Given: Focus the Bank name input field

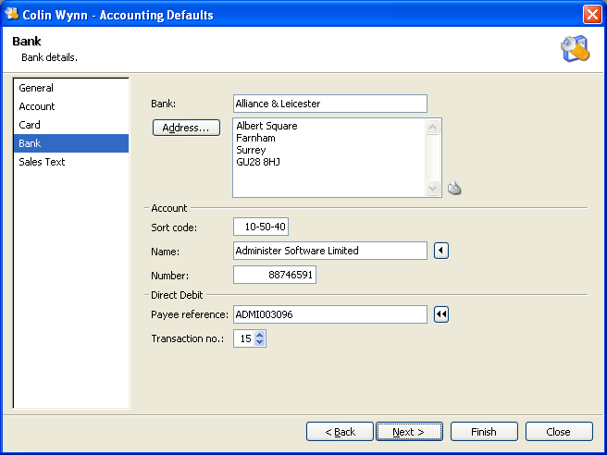Looking at the screenshot, I should pos(329,104).
